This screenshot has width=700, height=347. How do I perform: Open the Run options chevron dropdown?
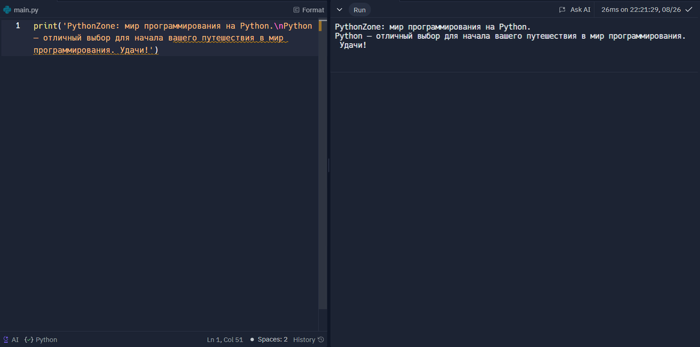[x=339, y=9]
